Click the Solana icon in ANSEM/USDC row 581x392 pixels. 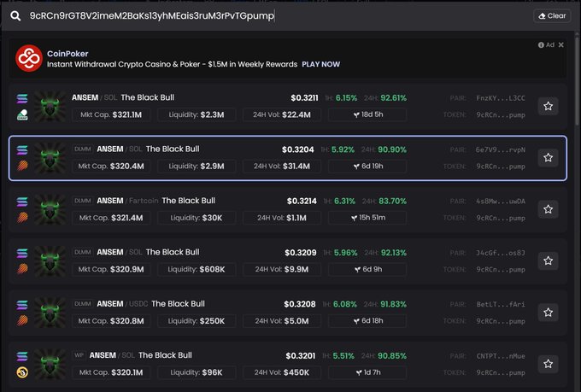(x=22, y=305)
